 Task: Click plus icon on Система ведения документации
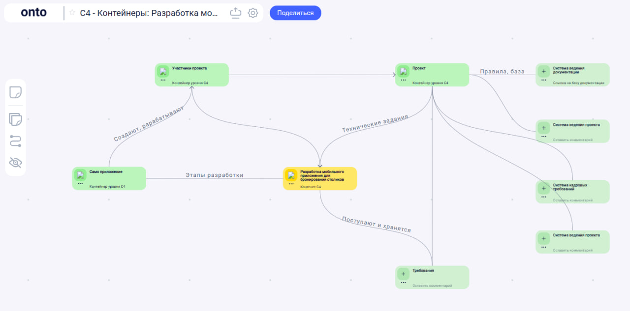coord(543,71)
